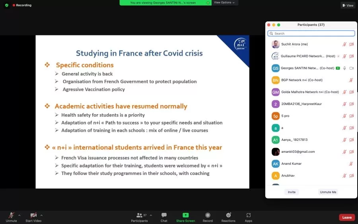Click the Search field in Participants panel
This screenshot has width=358, height=224.
311,33
